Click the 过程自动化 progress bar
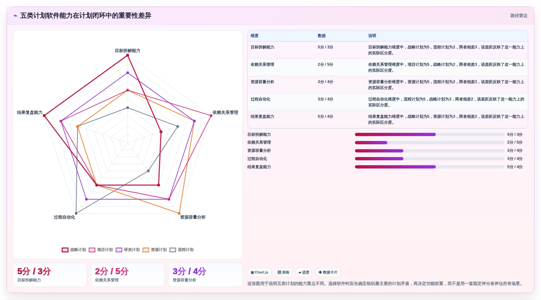541x300 pixels. click(430, 159)
